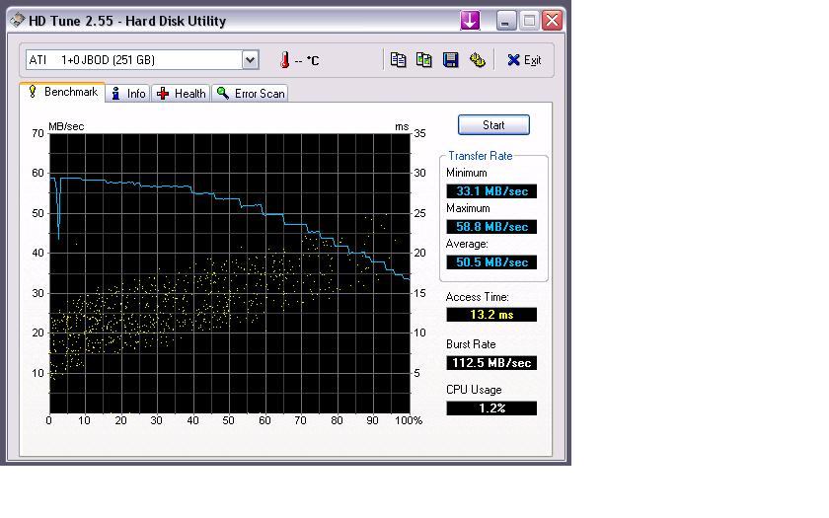This screenshot has width=829, height=518.
Task: Click the 112.5 MB/sec burst rate value
Action: (491, 363)
